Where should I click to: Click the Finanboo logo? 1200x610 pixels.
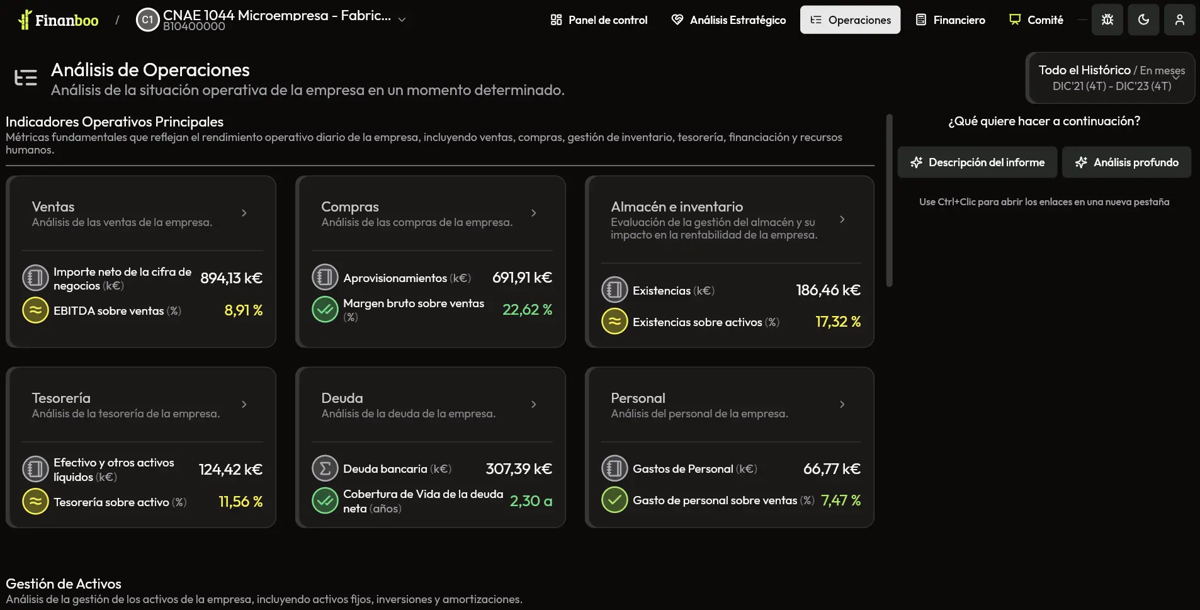[x=59, y=20]
